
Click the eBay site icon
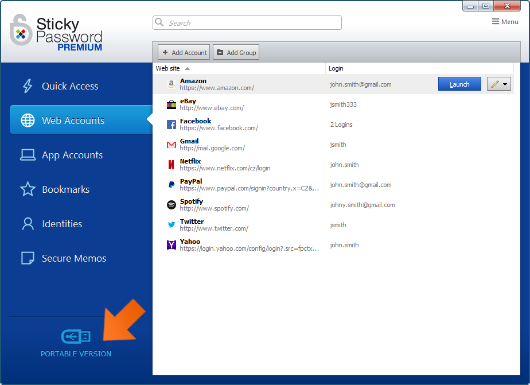172,104
